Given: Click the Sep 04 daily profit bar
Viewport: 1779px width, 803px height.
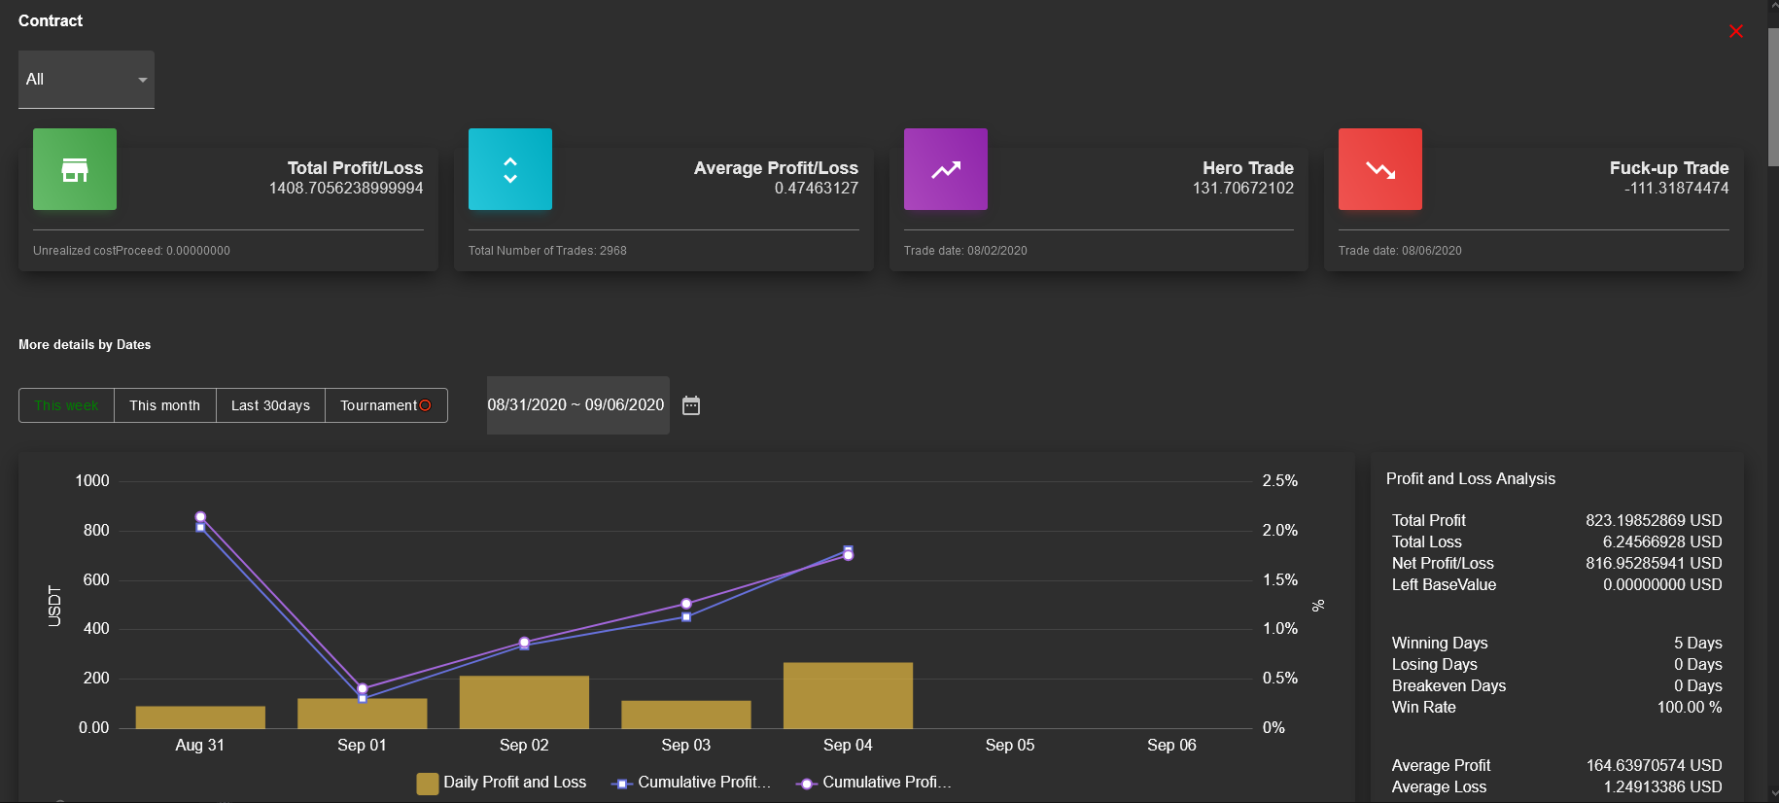Looking at the screenshot, I should [848, 695].
